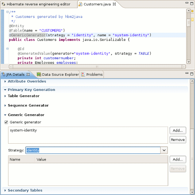195x195 pixels.
Task: Expand the Table Generator section
Action: pos(5,96)
